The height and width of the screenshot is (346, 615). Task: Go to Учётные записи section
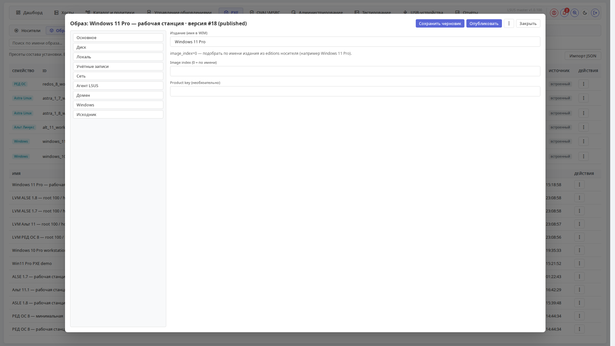pos(118,66)
